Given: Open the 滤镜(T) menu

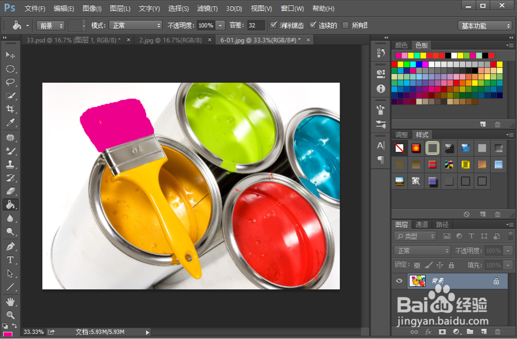Looking at the screenshot, I should [207, 9].
